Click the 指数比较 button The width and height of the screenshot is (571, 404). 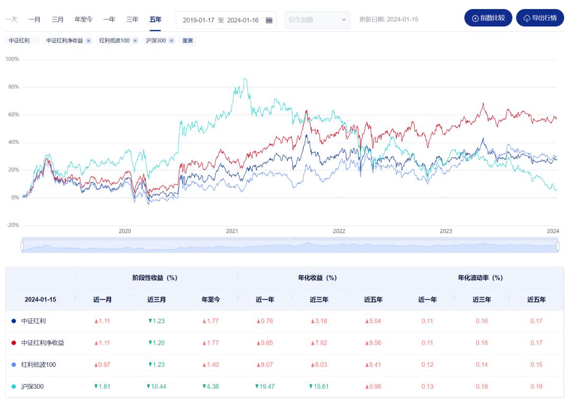pyautogui.click(x=488, y=18)
